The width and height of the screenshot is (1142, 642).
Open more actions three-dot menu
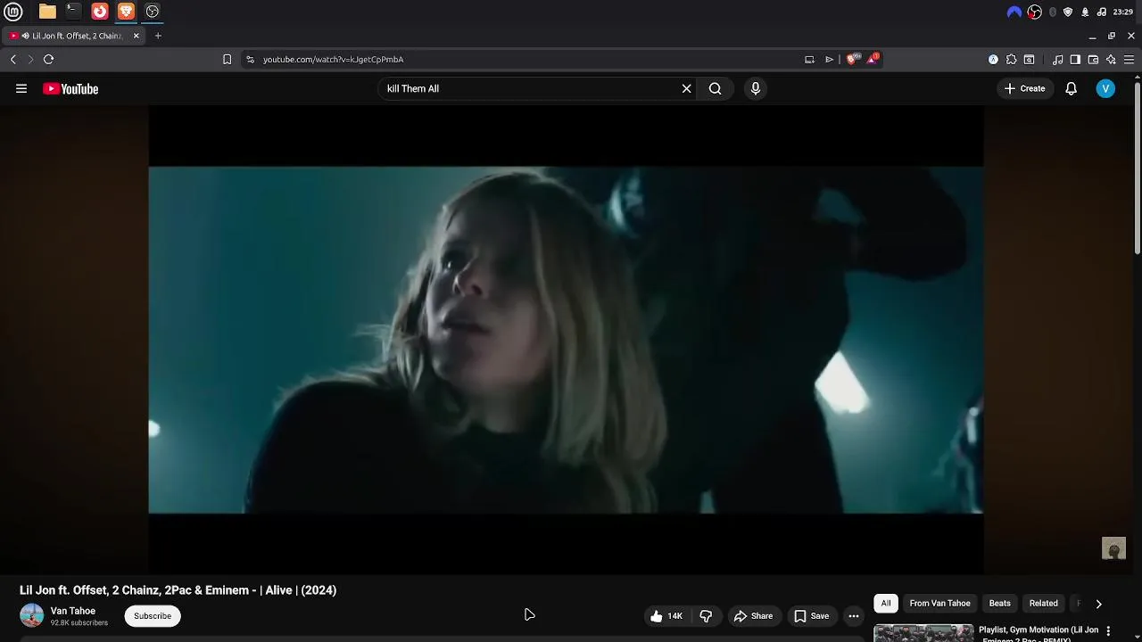[x=854, y=616]
